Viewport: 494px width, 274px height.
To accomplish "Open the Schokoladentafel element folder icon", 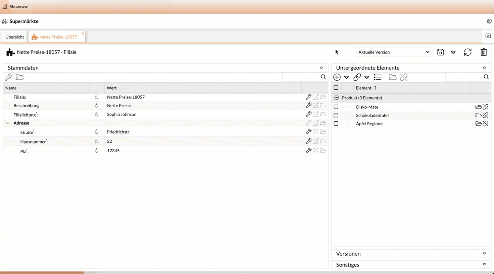I will coord(478,115).
